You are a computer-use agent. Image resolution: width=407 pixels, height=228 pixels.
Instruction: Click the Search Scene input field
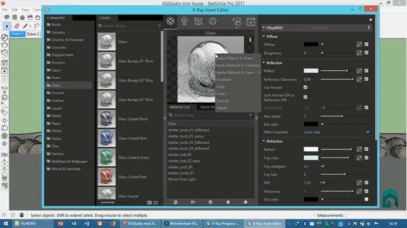pyautogui.click(x=210, y=115)
